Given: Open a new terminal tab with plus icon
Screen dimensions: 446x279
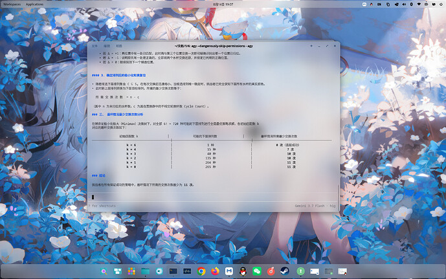Looking at the screenshot, I should pyautogui.click(x=311, y=46).
